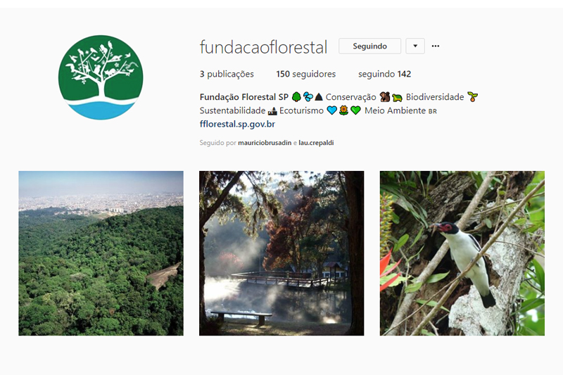This screenshot has width=563, height=375.
Task: Open the white bird on branch post
Action: coord(462,253)
